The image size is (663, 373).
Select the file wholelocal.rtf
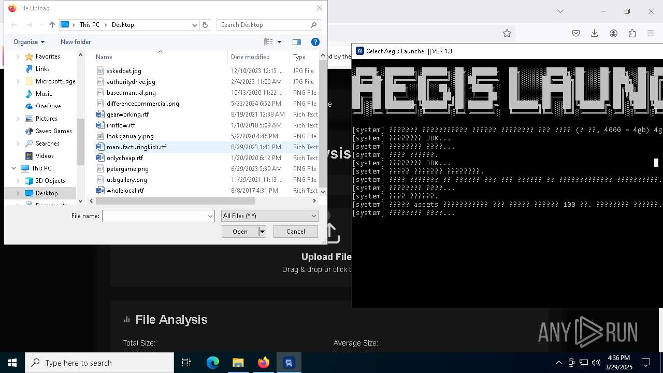point(125,191)
